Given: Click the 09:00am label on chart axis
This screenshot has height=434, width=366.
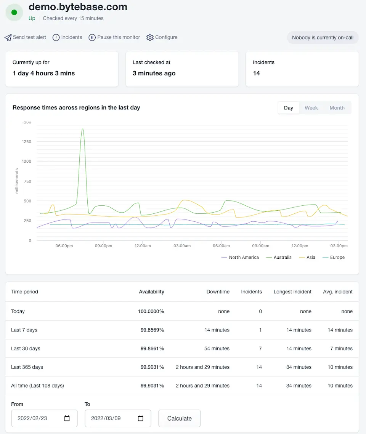Looking at the screenshot, I should [x=260, y=246].
